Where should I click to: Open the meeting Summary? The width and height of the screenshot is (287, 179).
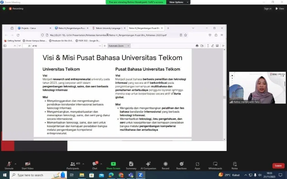point(131,165)
